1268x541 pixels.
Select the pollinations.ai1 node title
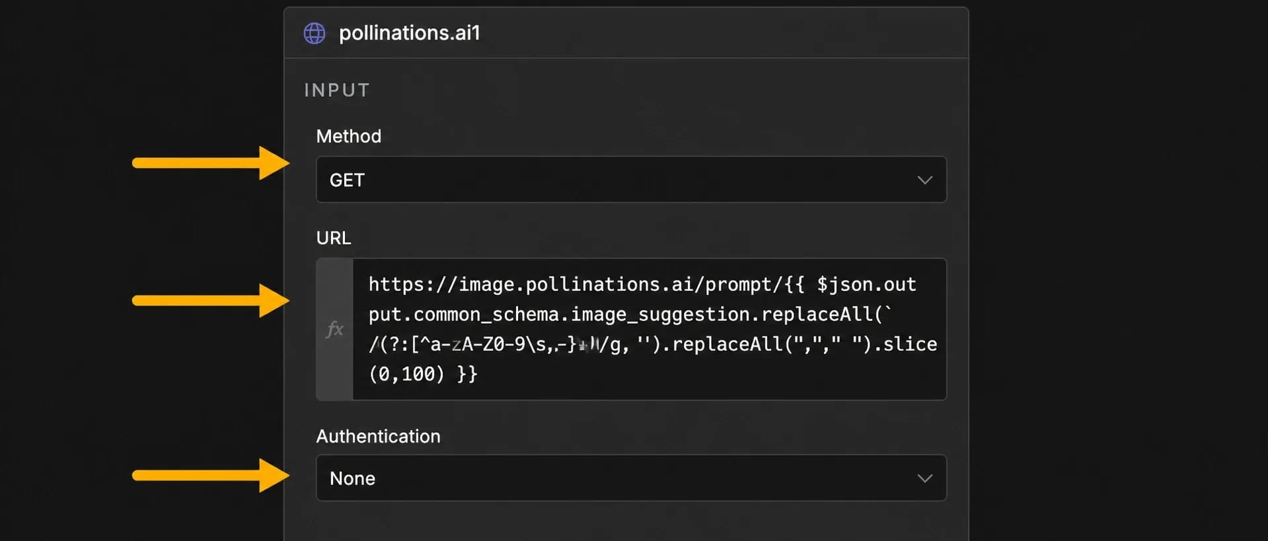tap(409, 33)
